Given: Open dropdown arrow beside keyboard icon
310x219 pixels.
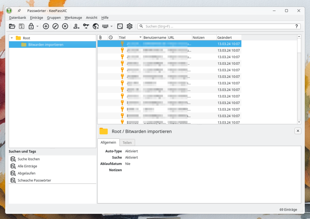Looking at the screenshot, I should point(111,26).
